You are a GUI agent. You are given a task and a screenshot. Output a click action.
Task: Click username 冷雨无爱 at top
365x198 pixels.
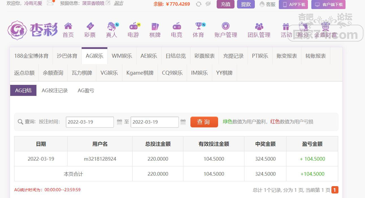pyautogui.click(x=33, y=3)
